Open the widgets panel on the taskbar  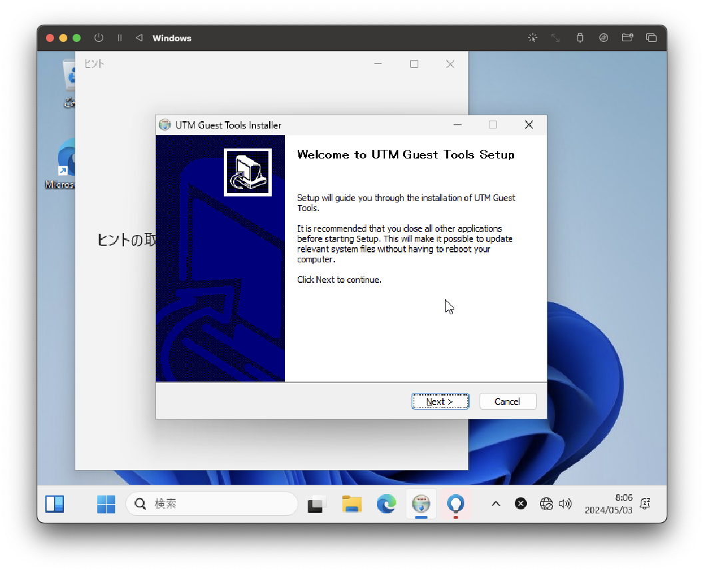pyautogui.click(x=55, y=504)
